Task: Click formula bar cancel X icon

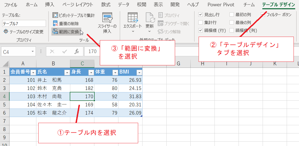Action: (52, 51)
